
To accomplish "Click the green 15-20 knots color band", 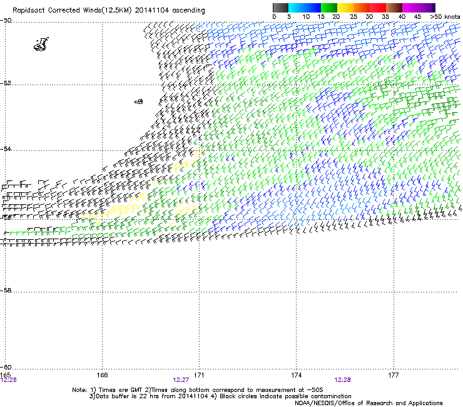I will [x=329, y=8].
